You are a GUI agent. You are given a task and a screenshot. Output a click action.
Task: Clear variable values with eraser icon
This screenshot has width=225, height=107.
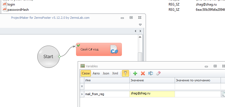158,73
